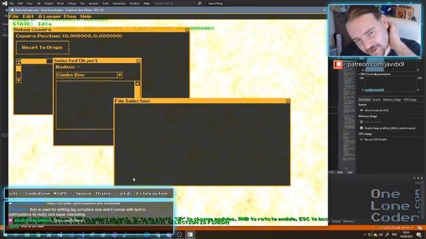Switch to the Summary diagnostics tab
The width and height of the screenshot is (426, 239).
pos(364,100)
